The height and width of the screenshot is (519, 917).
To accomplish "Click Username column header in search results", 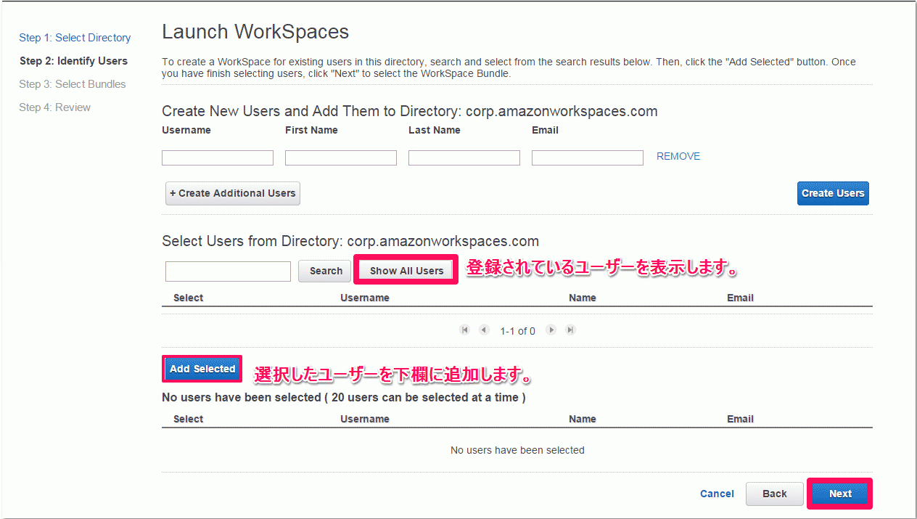I will click(x=365, y=298).
